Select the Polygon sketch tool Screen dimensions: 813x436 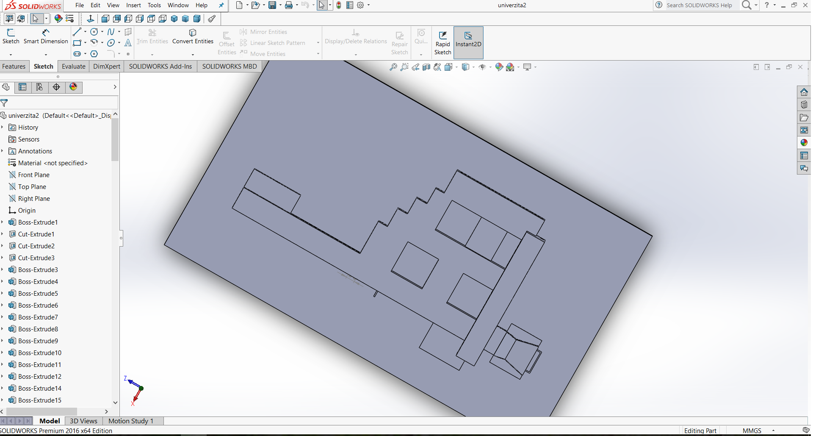point(94,54)
